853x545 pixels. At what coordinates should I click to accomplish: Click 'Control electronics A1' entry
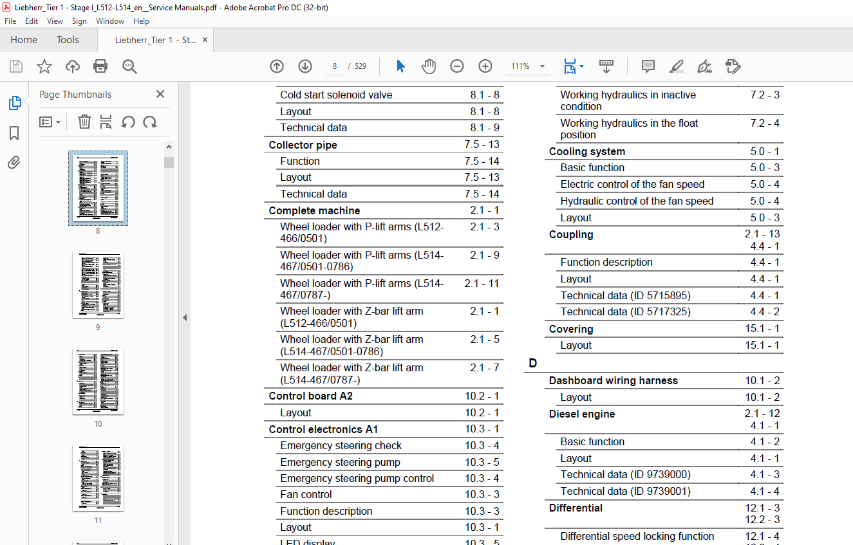point(324,429)
